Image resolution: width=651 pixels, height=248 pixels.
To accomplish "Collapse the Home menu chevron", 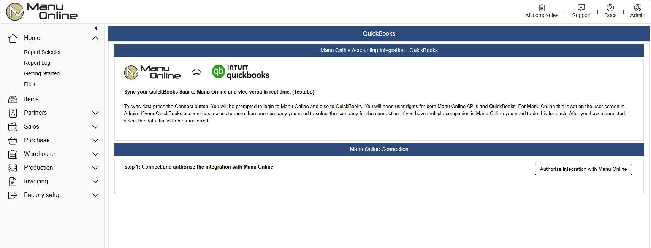I will coord(95,38).
